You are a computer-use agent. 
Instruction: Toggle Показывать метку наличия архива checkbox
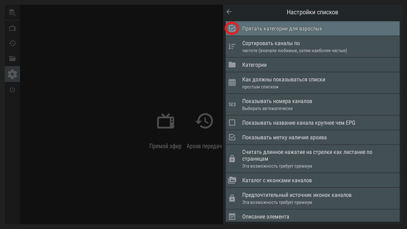click(232, 137)
